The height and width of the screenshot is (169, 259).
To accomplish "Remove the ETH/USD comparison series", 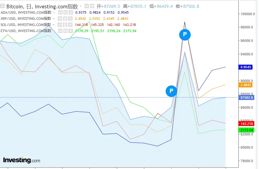I will 71,31.
